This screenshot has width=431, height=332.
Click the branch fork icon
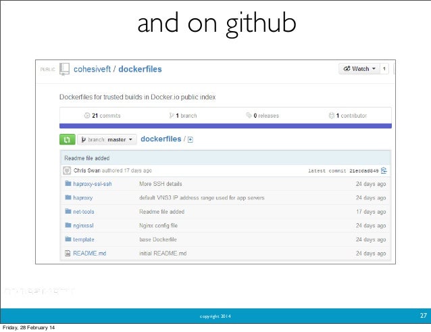coord(172,116)
